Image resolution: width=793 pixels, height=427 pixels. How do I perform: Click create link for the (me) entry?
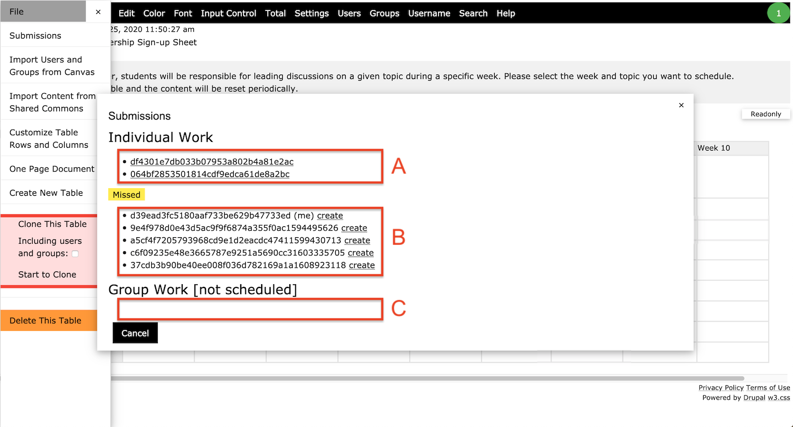330,216
